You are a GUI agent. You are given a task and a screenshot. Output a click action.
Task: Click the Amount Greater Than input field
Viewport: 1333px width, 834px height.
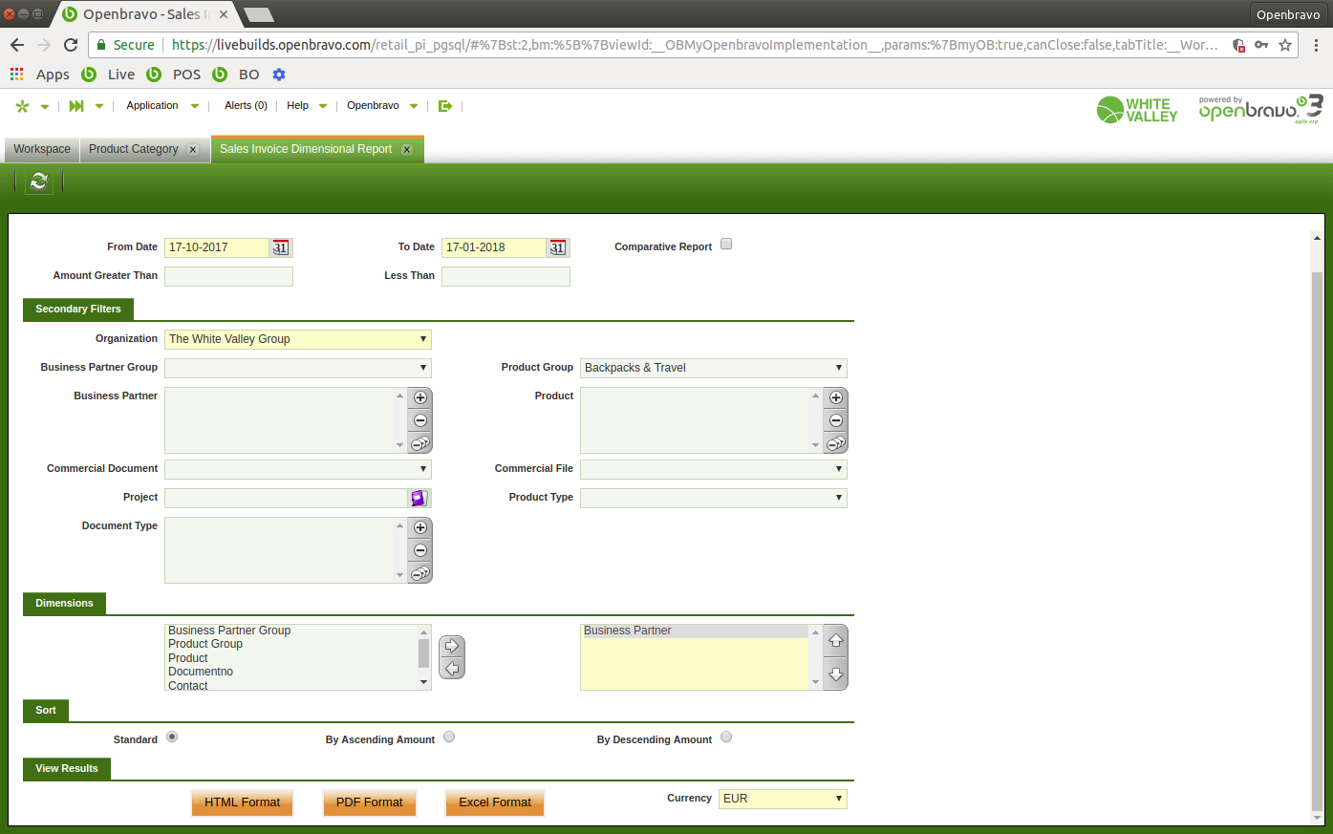pos(228,276)
